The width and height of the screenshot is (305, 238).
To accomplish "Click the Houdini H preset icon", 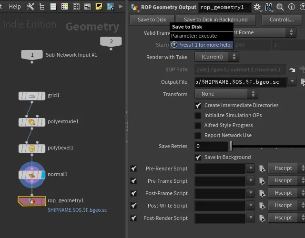I will point(269,8).
